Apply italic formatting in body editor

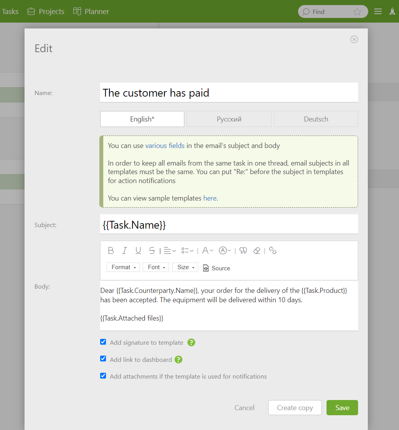(125, 251)
